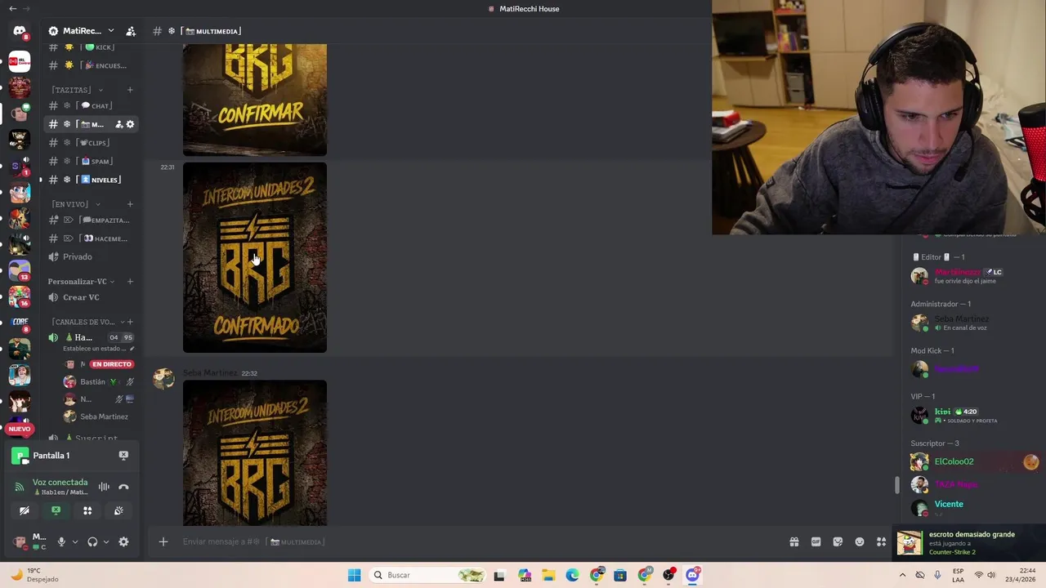This screenshot has height=588, width=1046.
Task: Open the IRL Central server icon
Action: click(20, 61)
